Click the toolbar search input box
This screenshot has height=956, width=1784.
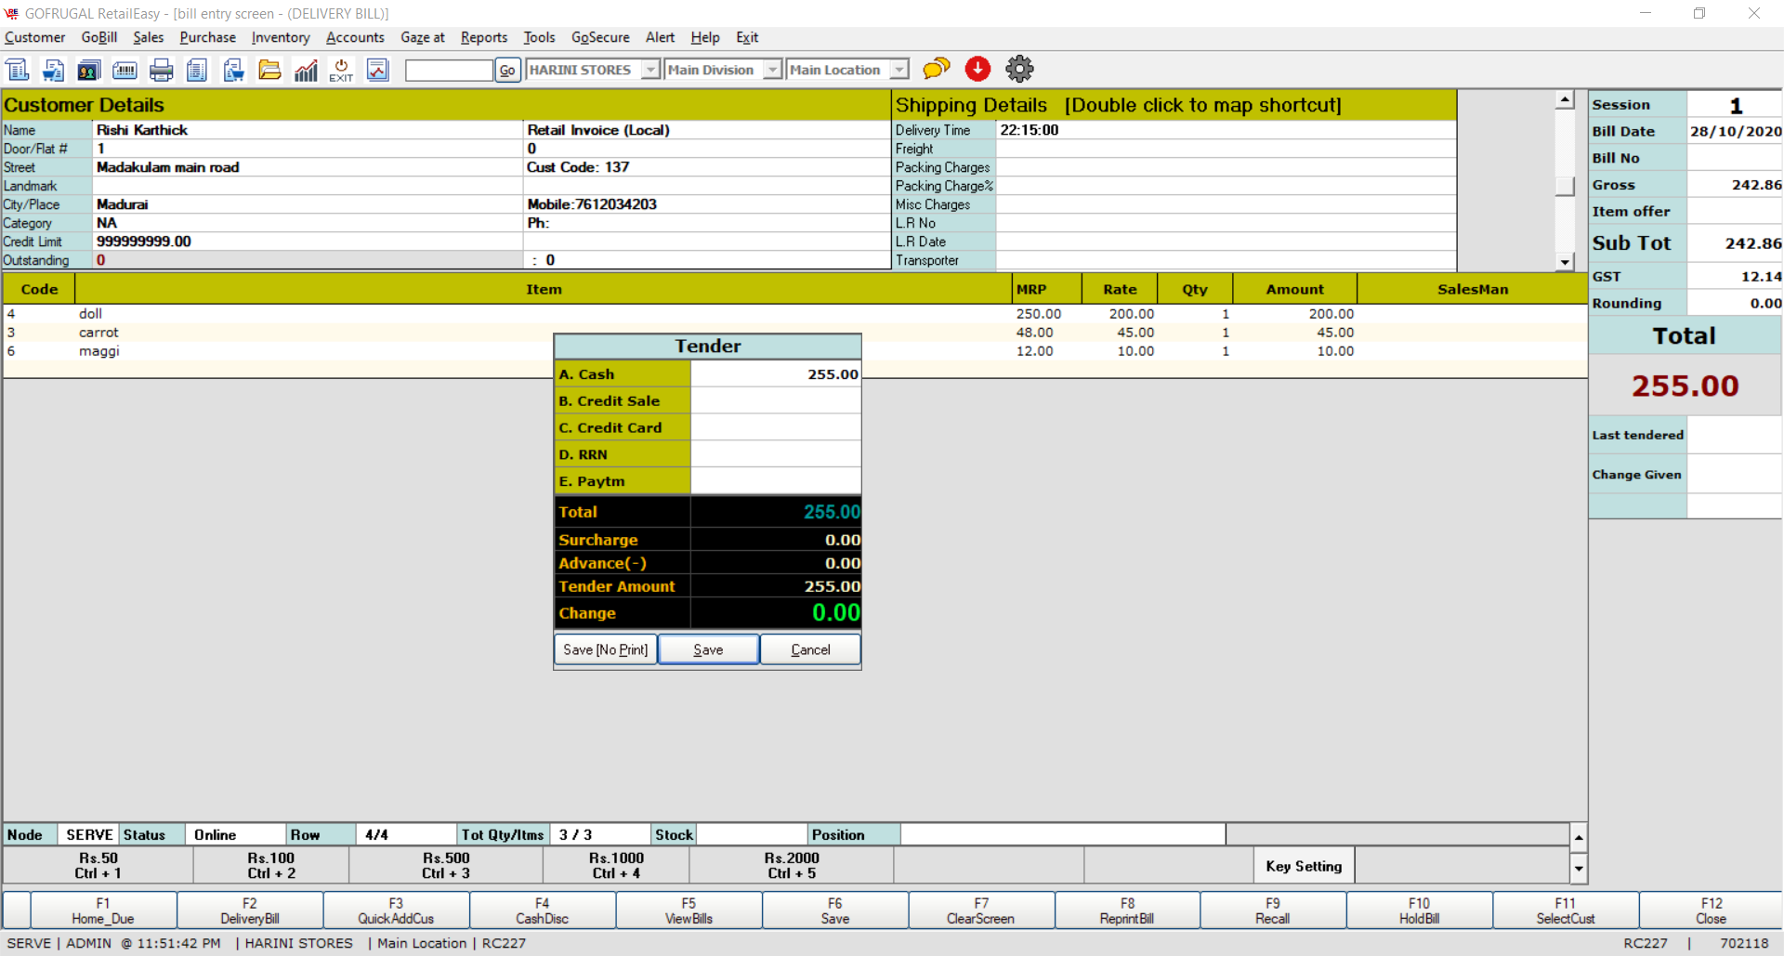[x=449, y=71]
